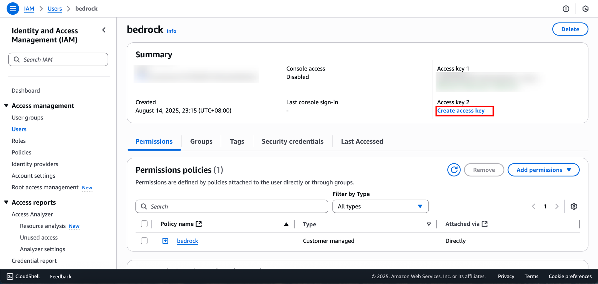Viewport: 598px width, 284px height.
Task: Go to previous page of policies
Action: [533, 206]
